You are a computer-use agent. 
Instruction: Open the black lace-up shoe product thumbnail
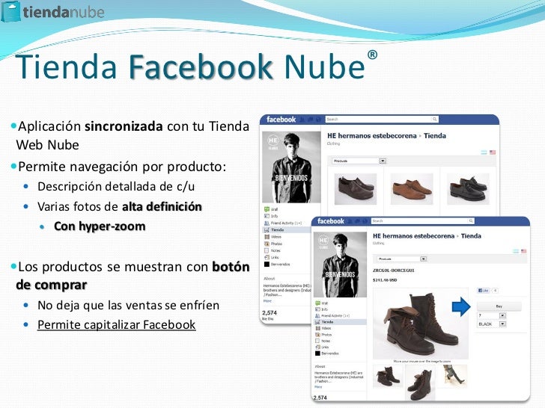tap(468, 190)
